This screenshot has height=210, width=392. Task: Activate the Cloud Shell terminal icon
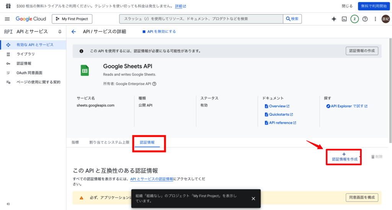tap(344, 19)
